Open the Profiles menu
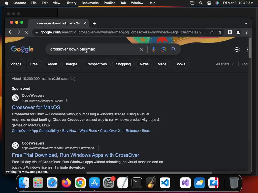The width and height of the screenshot is (258, 193). click(109, 3)
